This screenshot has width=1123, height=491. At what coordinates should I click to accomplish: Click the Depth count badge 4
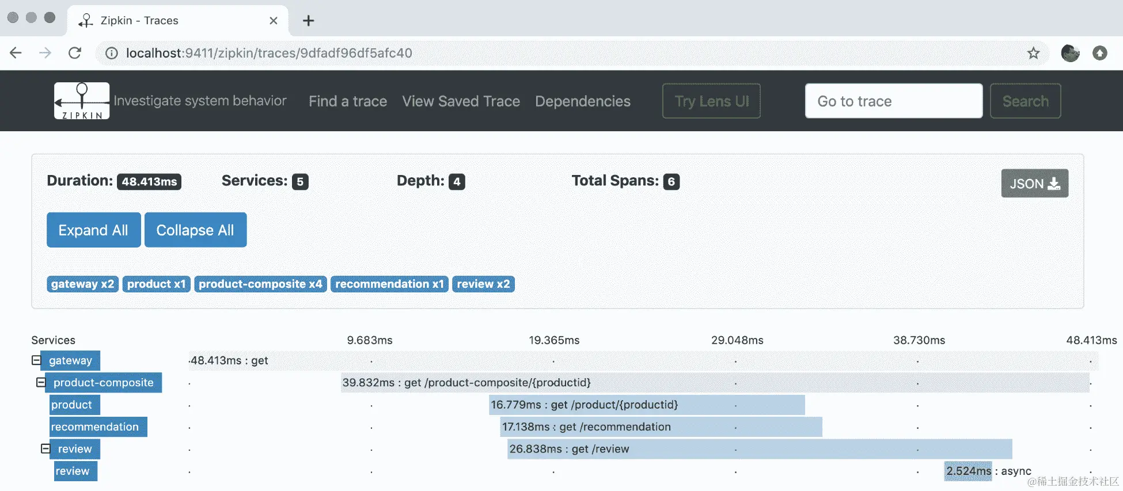click(x=457, y=181)
